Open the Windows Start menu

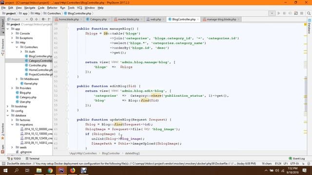tap(5, 171)
